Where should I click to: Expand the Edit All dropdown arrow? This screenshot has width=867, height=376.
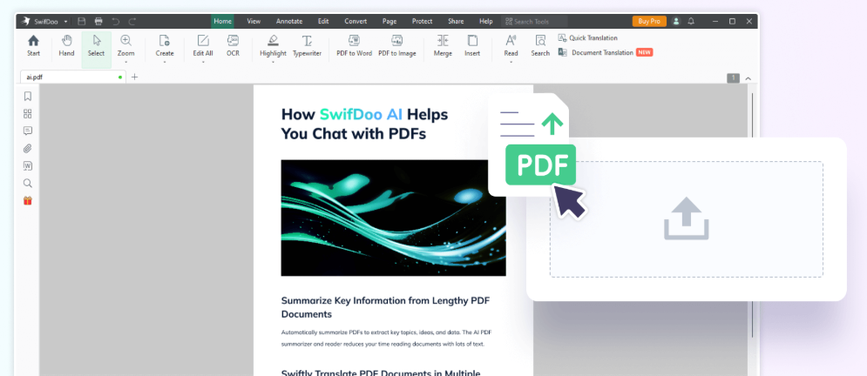[x=203, y=62]
